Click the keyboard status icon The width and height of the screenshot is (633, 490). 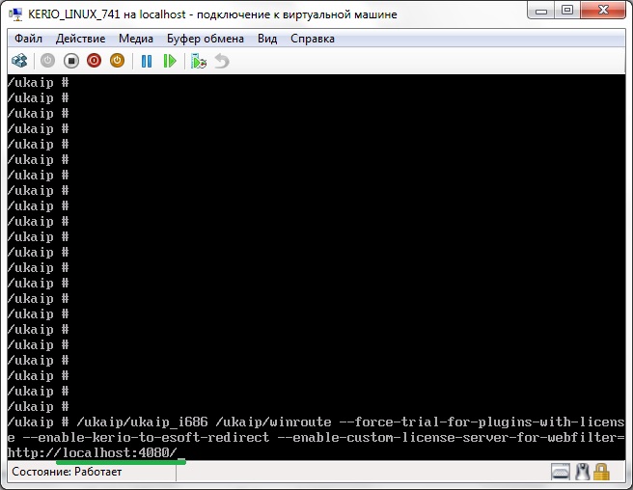[561, 473]
